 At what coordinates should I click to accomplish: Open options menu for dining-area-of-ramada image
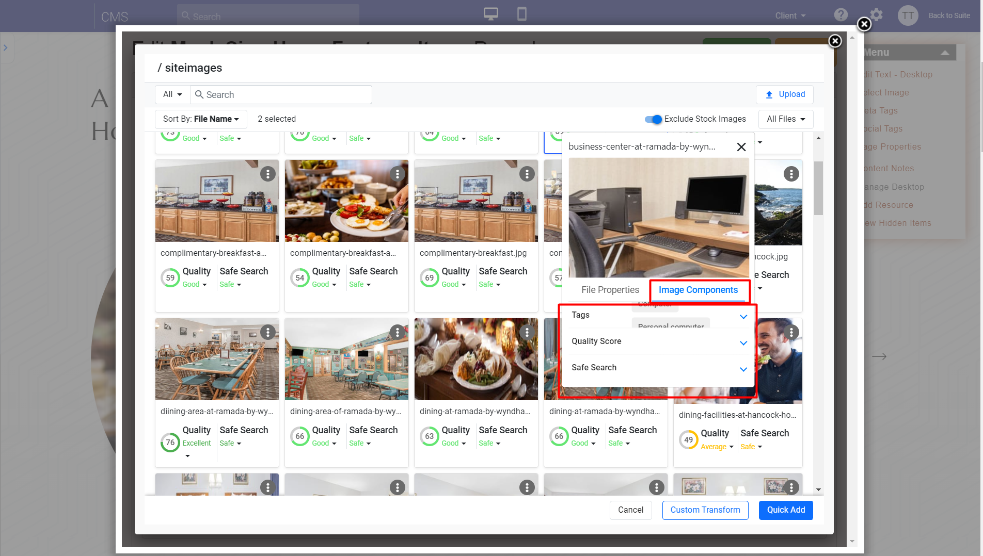click(x=397, y=332)
